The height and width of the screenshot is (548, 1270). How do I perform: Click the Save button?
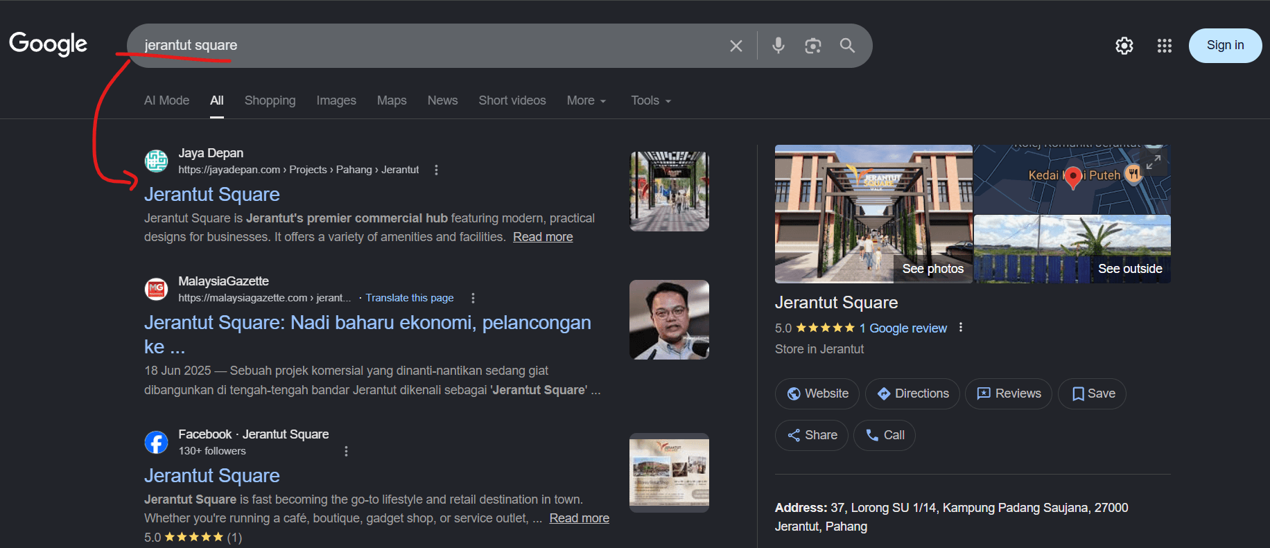1092,394
